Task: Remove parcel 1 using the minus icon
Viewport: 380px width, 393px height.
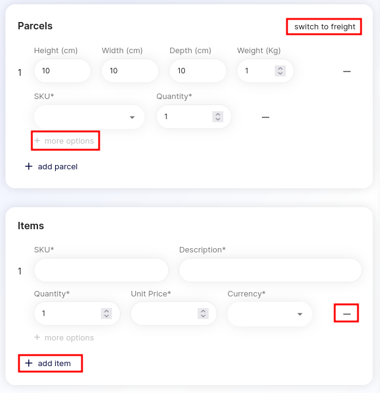Action: (x=346, y=72)
